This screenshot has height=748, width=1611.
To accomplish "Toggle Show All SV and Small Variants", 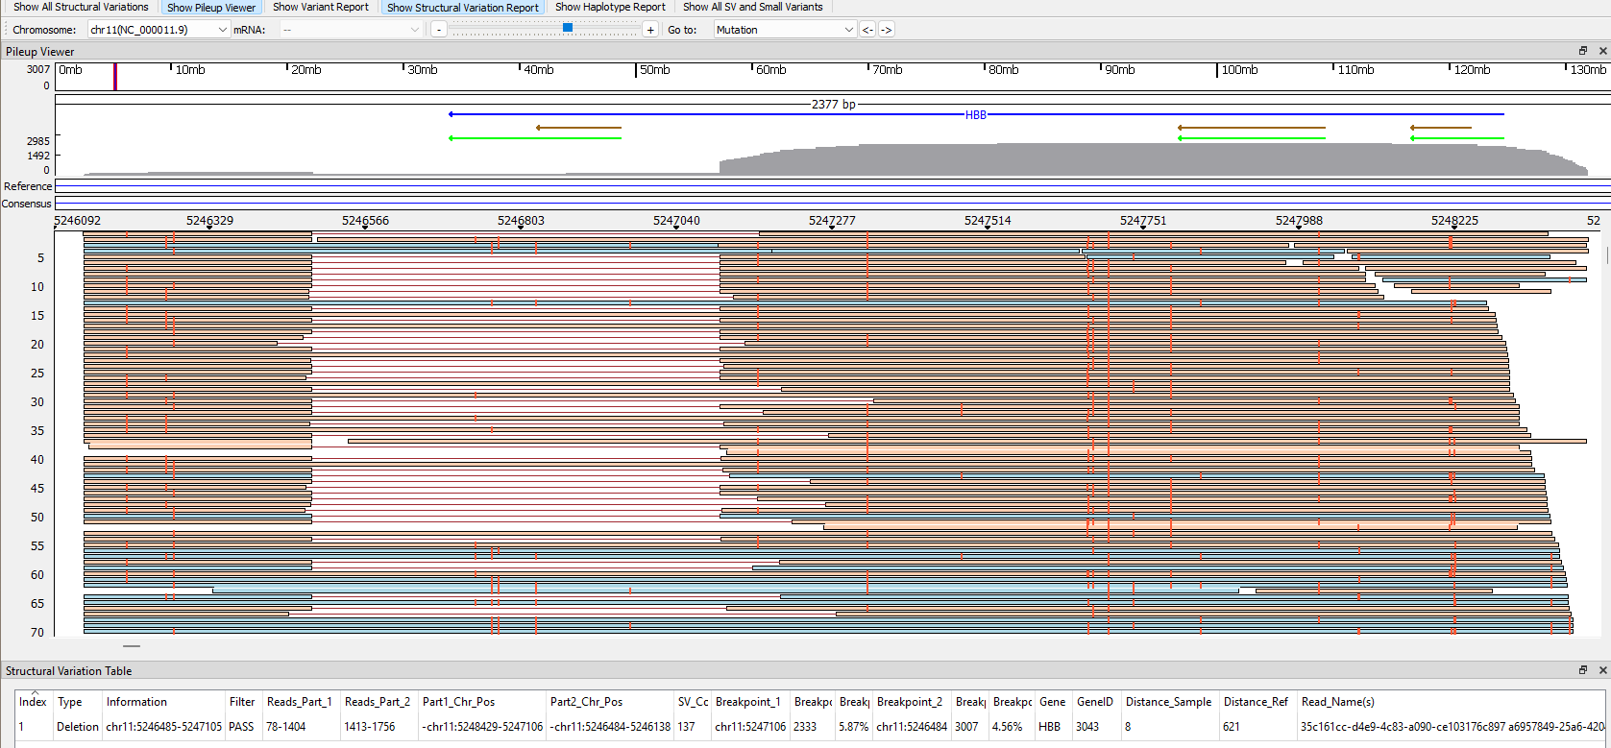I will pos(753,7).
